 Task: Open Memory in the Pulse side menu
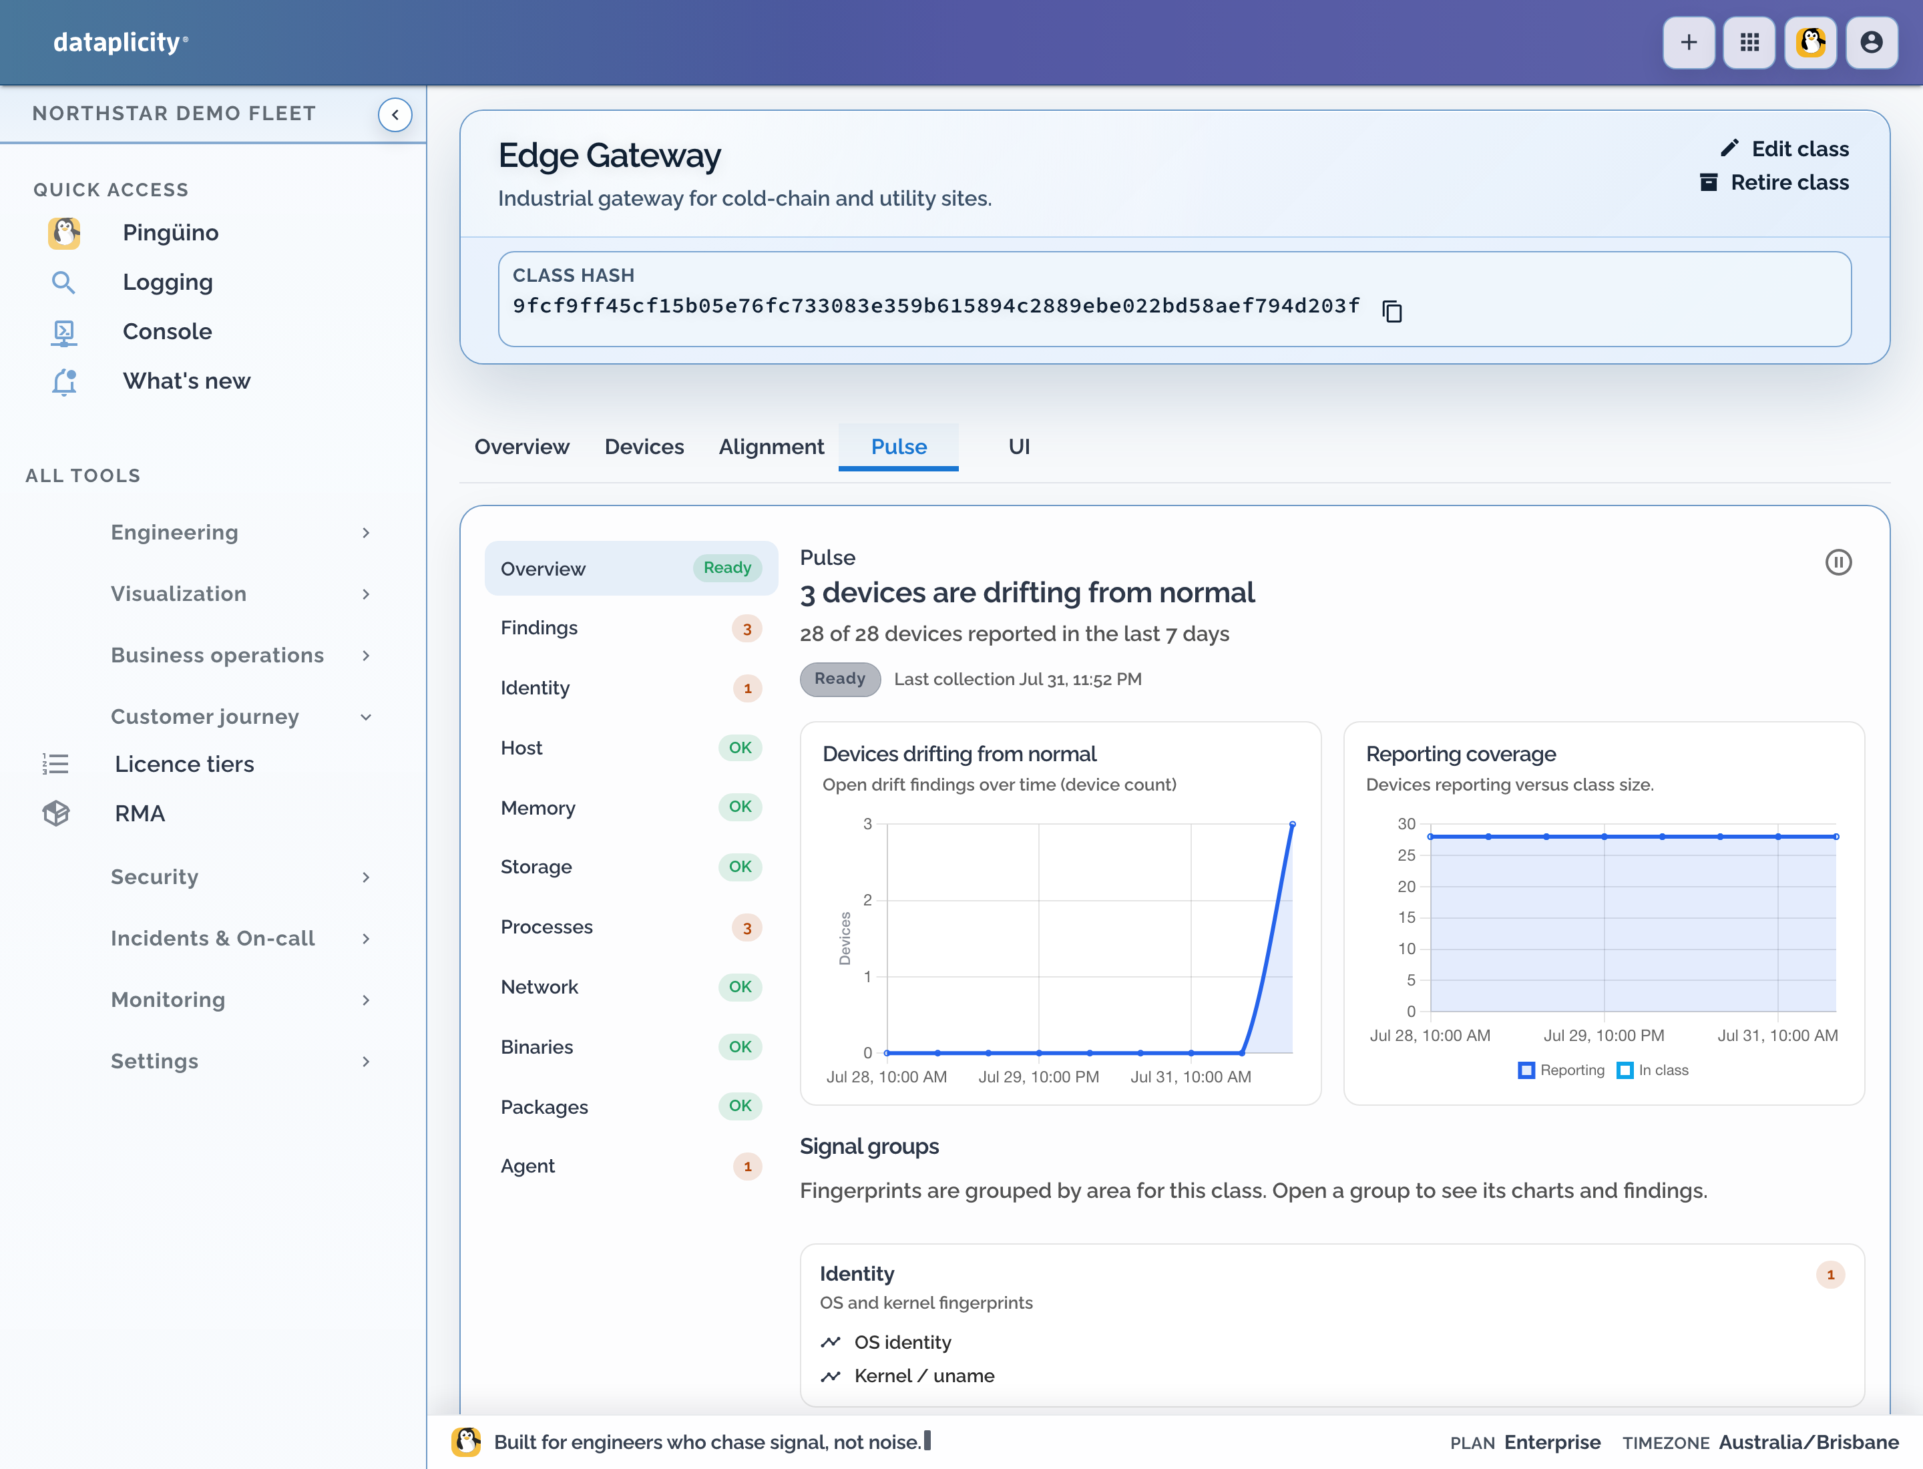pyautogui.click(x=630, y=807)
